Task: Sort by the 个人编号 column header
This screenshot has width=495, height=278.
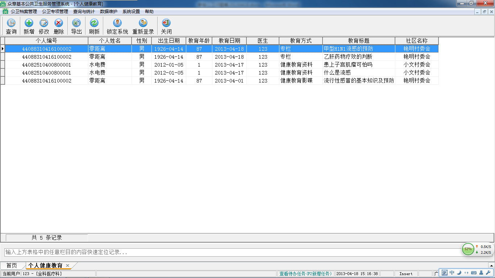Action: [x=46, y=41]
